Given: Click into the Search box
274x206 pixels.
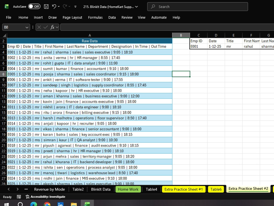Looking at the screenshot, I should coord(198,7).
